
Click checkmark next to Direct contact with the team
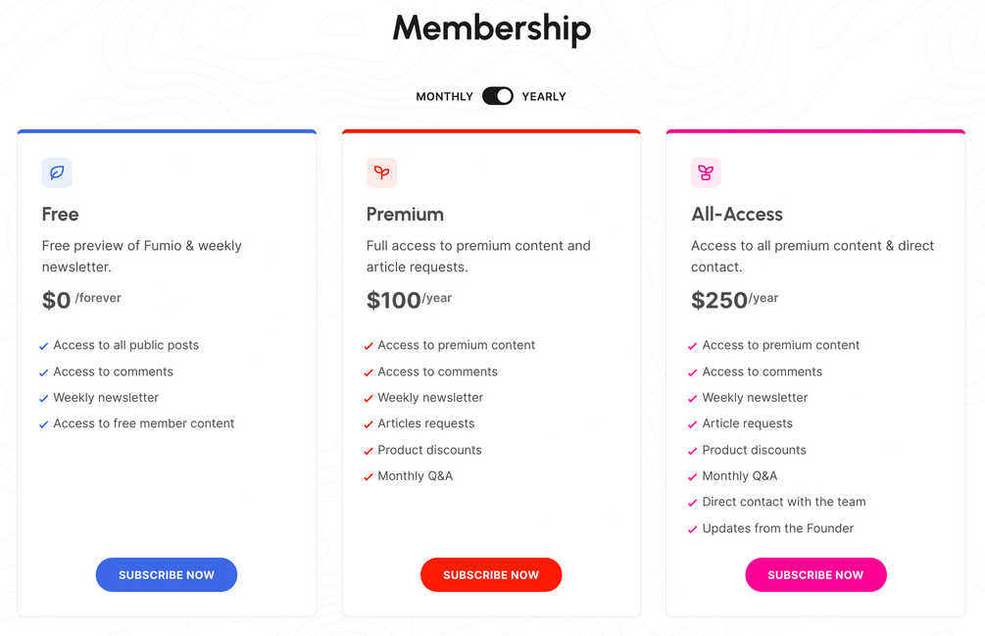(x=693, y=503)
